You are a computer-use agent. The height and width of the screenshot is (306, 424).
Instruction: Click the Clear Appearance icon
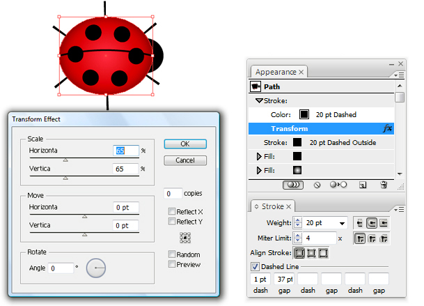point(317,185)
